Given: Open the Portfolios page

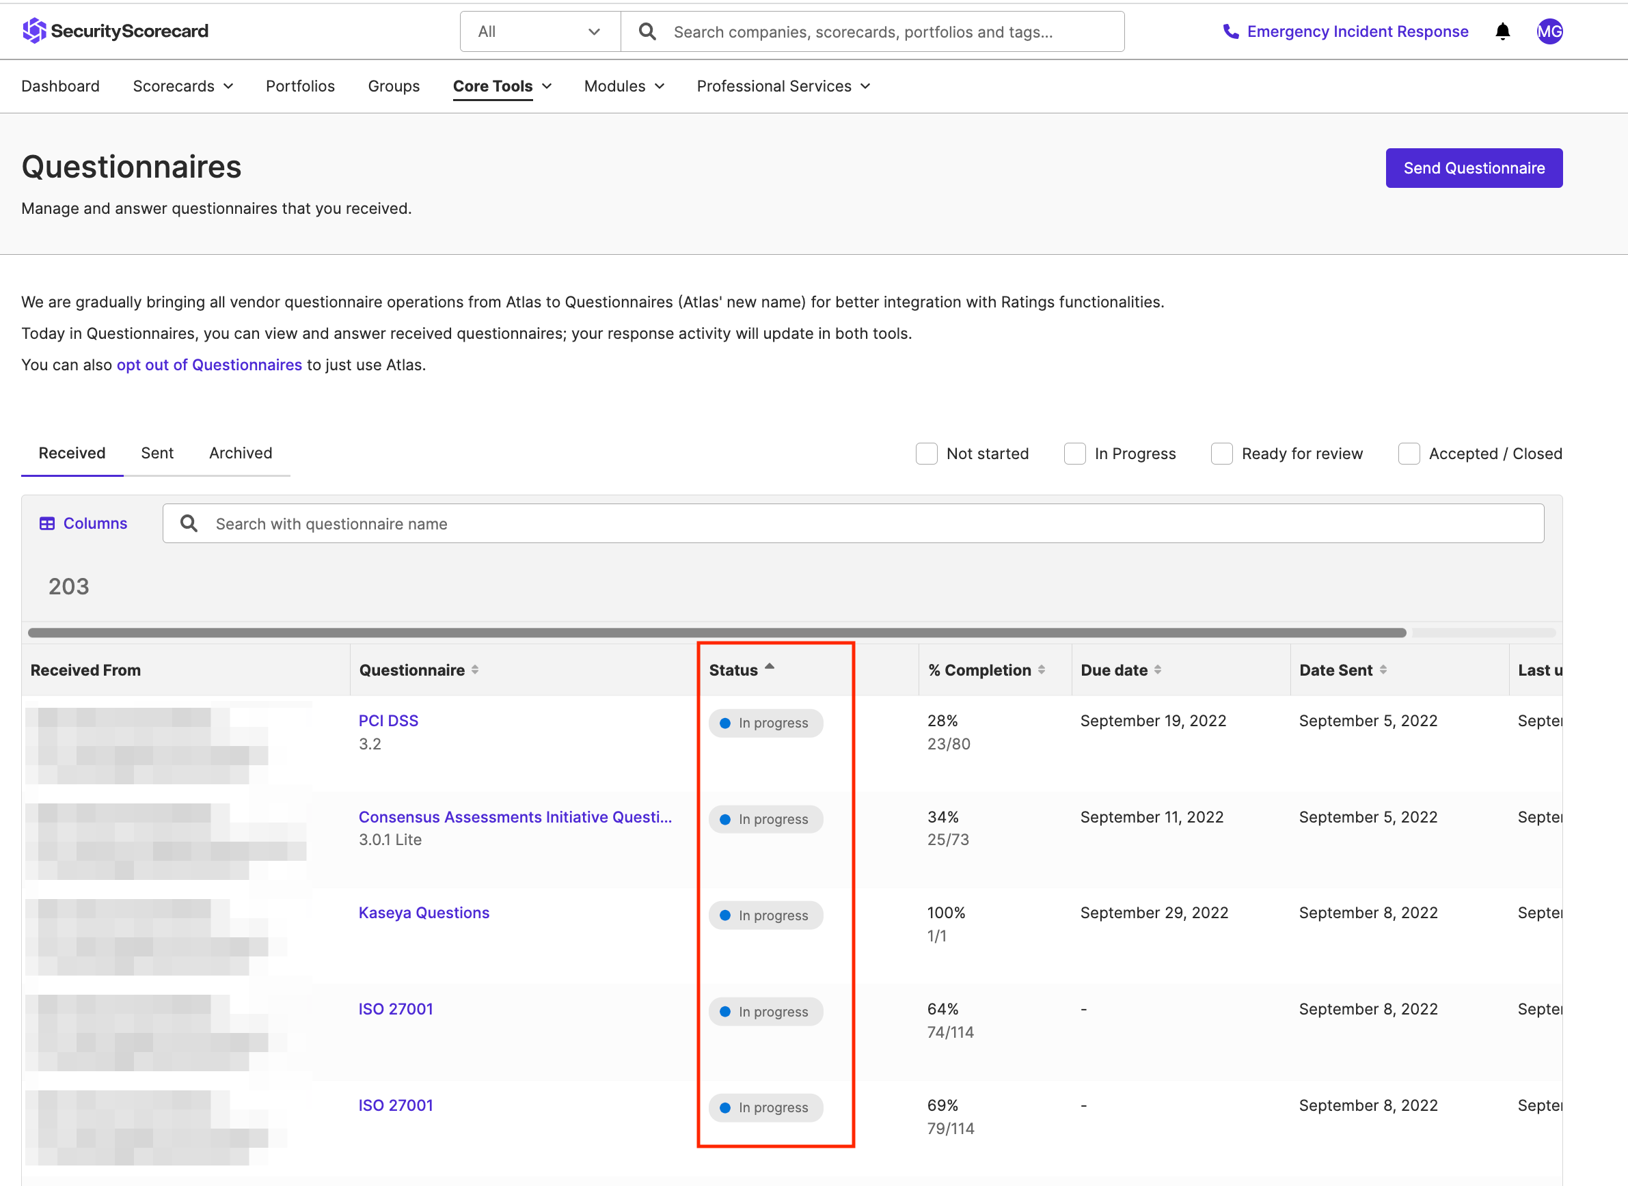Looking at the screenshot, I should tap(300, 86).
